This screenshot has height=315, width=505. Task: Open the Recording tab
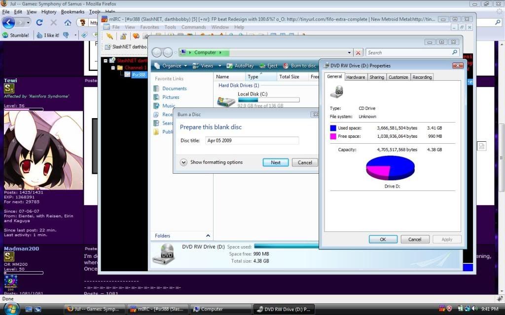click(x=422, y=77)
